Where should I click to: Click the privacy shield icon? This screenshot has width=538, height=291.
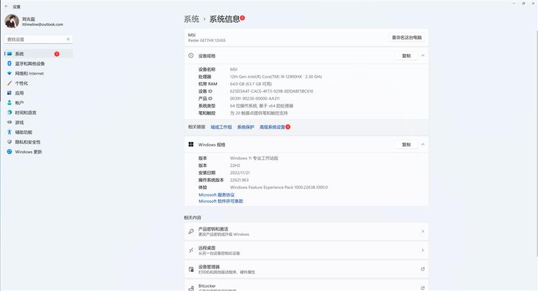pyautogui.click(x=9, y=142)
